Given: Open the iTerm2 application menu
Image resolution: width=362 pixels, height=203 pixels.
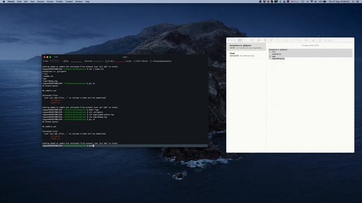Looking at the screenshot, I should [x=11, y=1].
